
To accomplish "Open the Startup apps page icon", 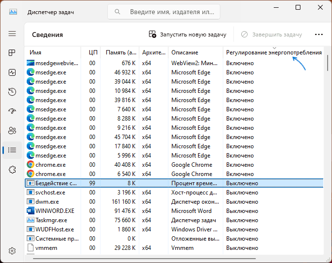I will [x=12, y=111].
